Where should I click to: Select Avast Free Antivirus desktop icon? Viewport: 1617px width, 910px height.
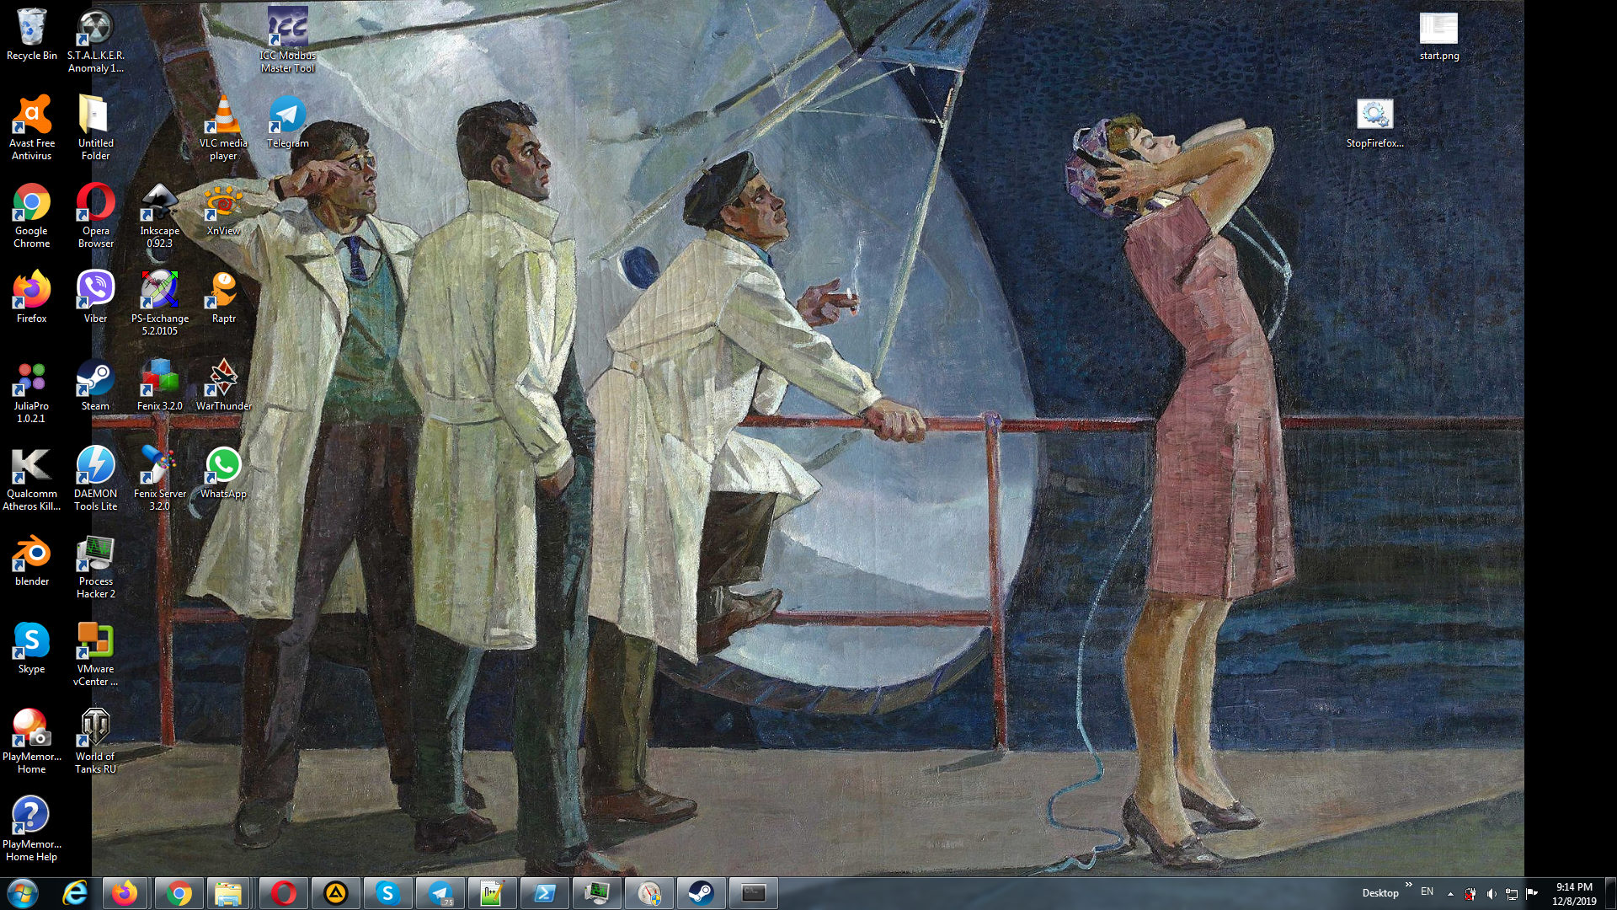tap(31, 129)
